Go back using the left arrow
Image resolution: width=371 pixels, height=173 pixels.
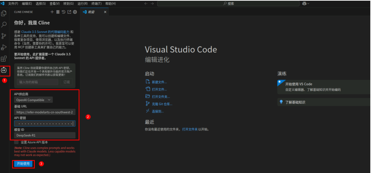coord(146,3)
